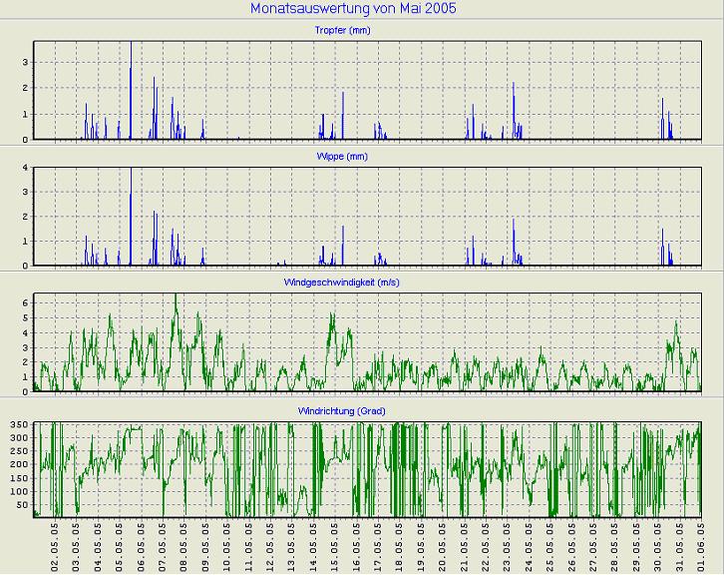
Task: Select the 06.05.05 date on x-axis
Action: [141, 546]
